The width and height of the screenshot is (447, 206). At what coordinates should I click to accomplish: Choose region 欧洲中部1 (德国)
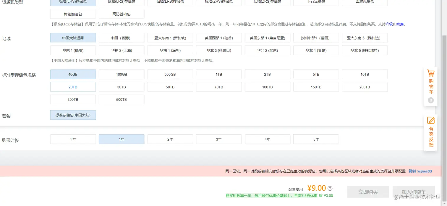(316, 38)
